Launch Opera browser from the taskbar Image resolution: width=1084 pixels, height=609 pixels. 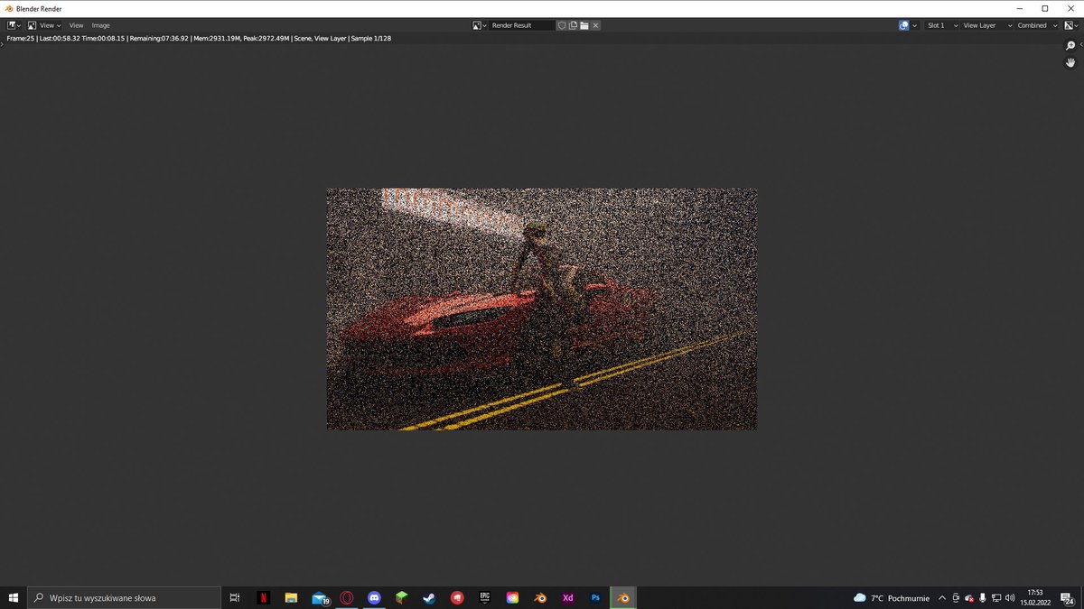pyautogui.click(x=347, y=597)
